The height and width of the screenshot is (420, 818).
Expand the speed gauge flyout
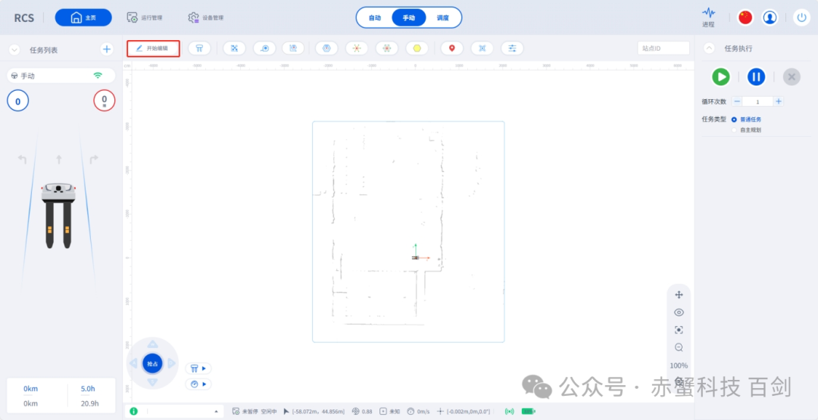198,384
